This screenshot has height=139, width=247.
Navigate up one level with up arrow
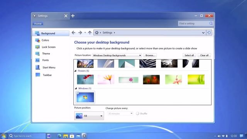click(x=90, y=32)
